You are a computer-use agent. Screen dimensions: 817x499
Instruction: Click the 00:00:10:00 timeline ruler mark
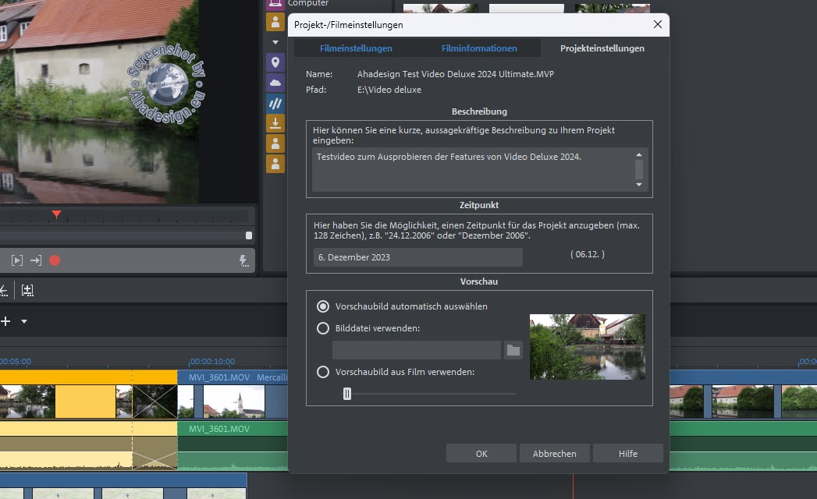[212, 361]
